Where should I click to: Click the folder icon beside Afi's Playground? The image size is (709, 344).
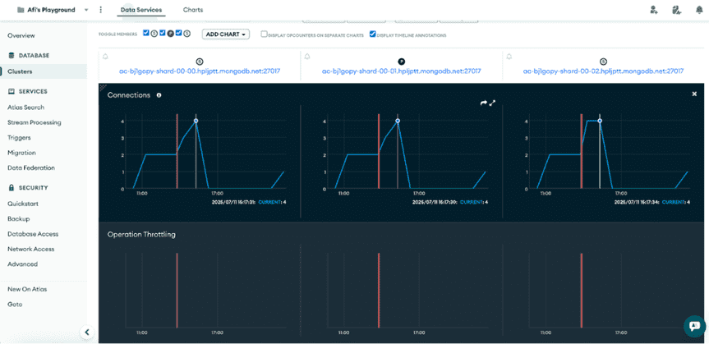[x=21, y=10]
